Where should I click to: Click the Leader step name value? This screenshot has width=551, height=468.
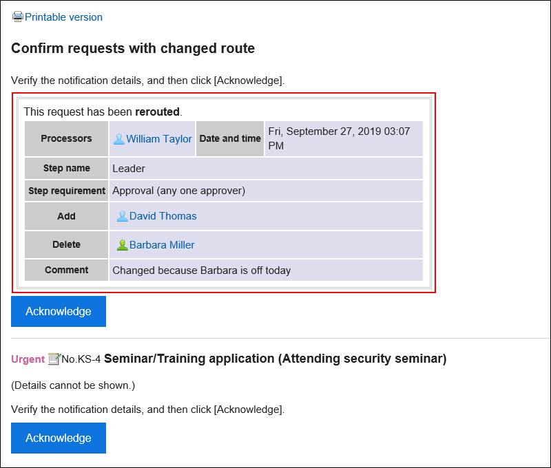pos(129,169)
